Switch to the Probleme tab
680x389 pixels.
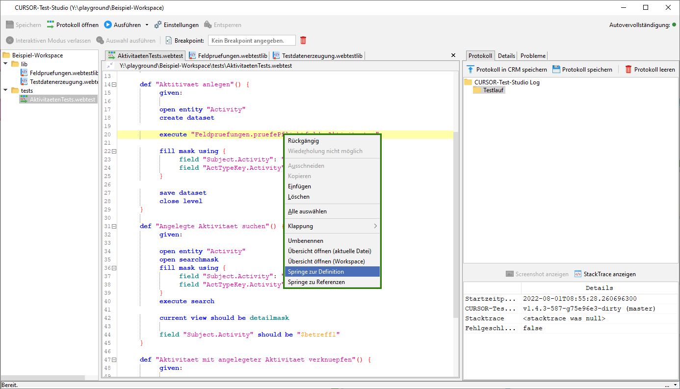pyautogui.click(x=533, y=56)
